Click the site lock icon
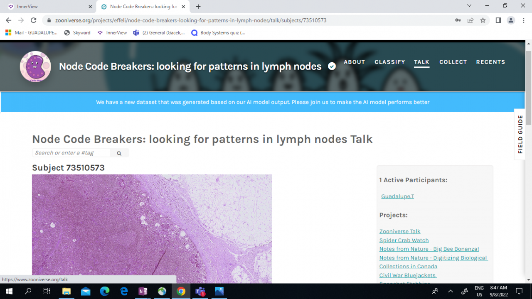The height and width of the screenshot is (299, 532). [x=49, y=20]
